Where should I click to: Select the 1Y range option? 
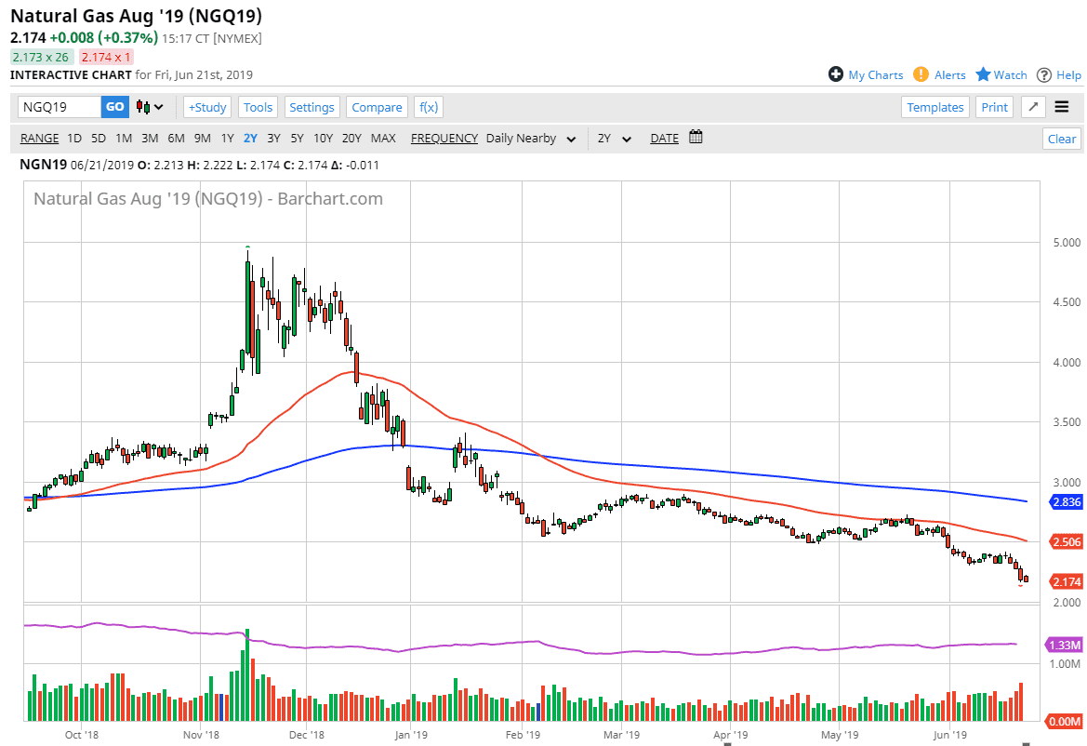[x=227, y=138]
